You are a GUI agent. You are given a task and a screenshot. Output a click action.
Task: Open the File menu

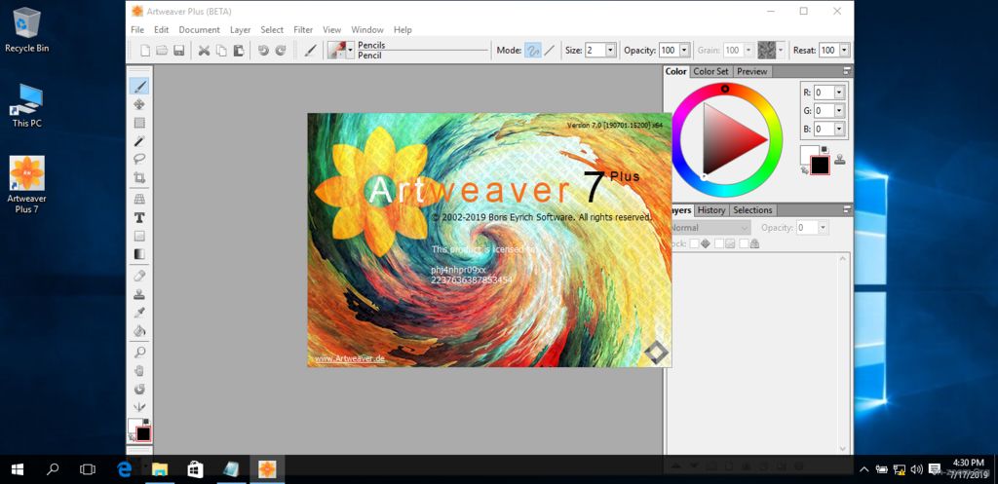(x=137, y=30)
